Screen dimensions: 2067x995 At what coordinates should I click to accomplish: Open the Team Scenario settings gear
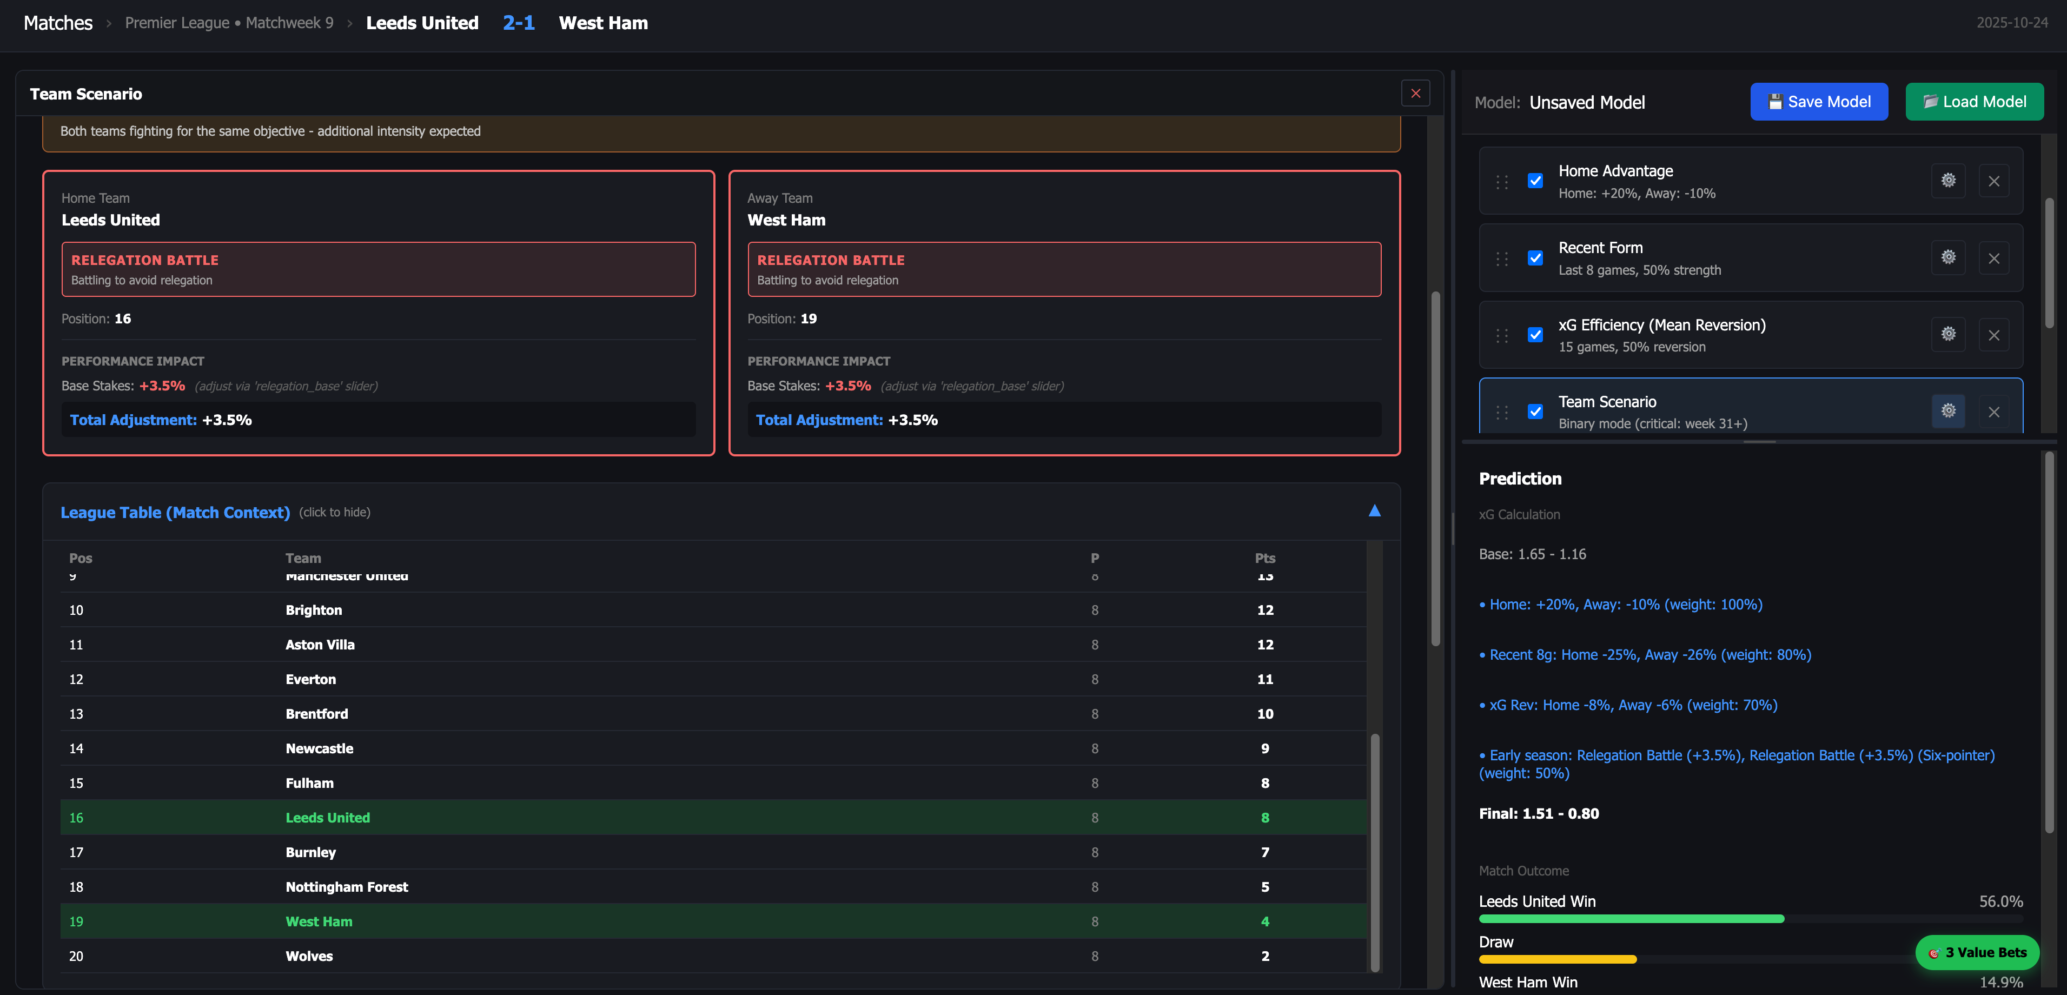(1948, 410)
